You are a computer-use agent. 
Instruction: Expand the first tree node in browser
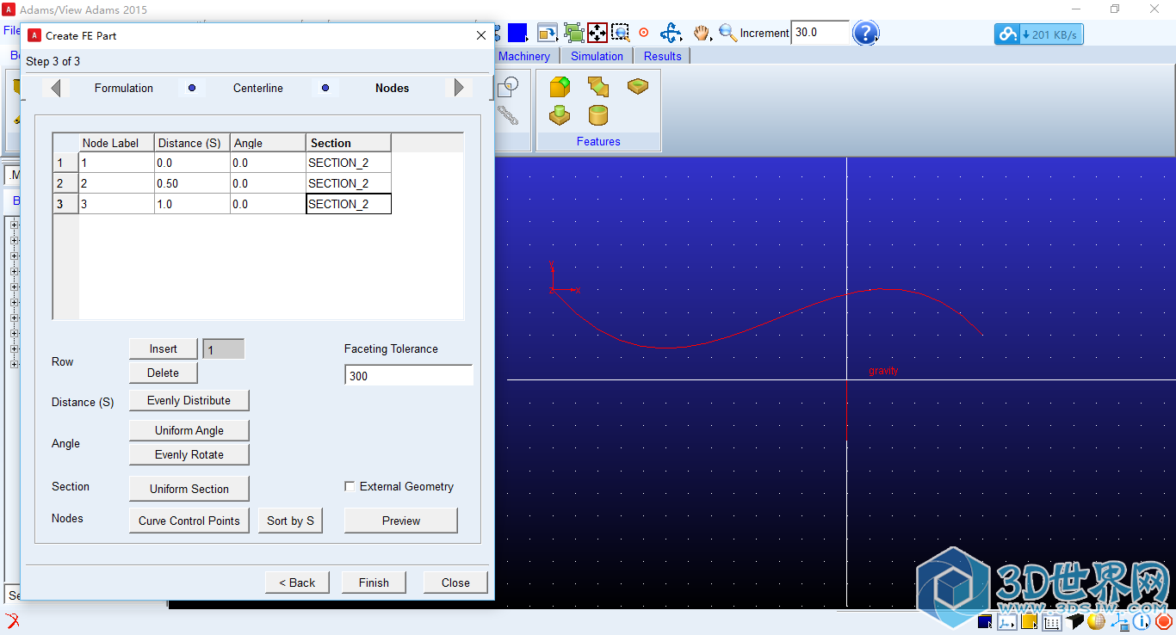coord(14,225)
